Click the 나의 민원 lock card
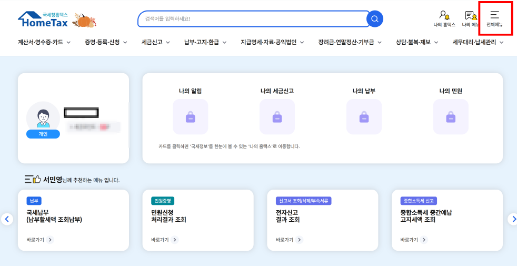 (x=451, y=116)
